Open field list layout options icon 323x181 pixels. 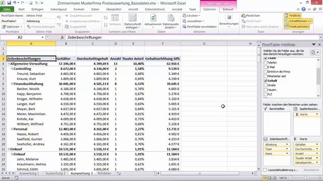315,52
